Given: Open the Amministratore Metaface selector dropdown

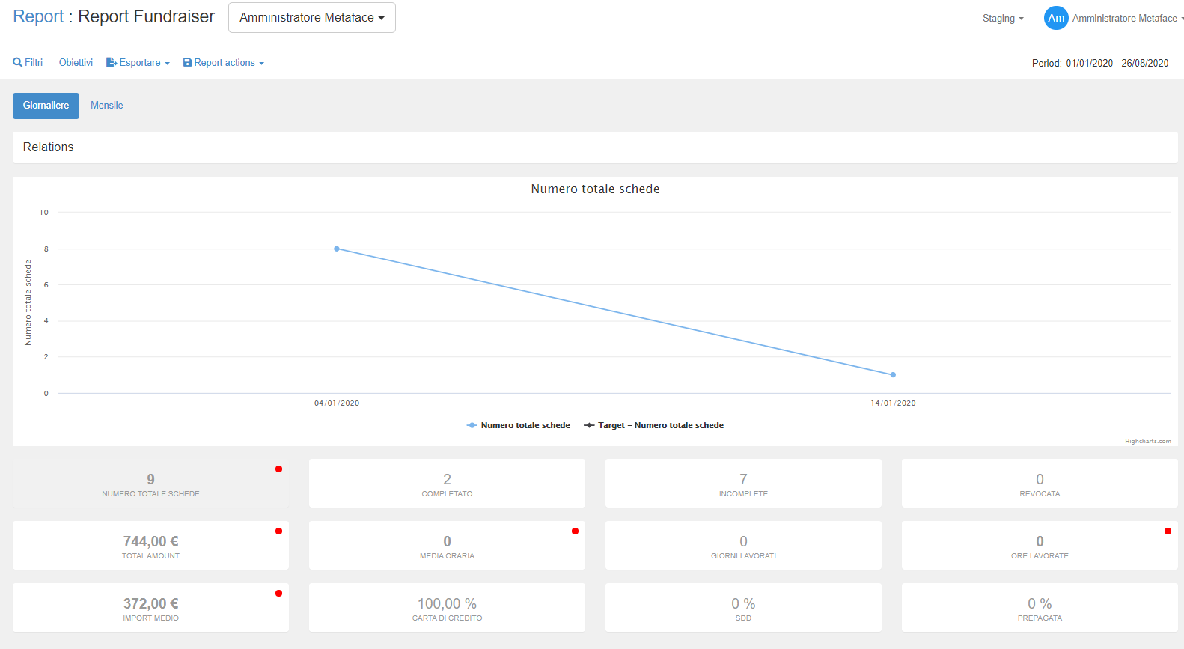Looking at the screenshot, I should [x=311, y=18].
